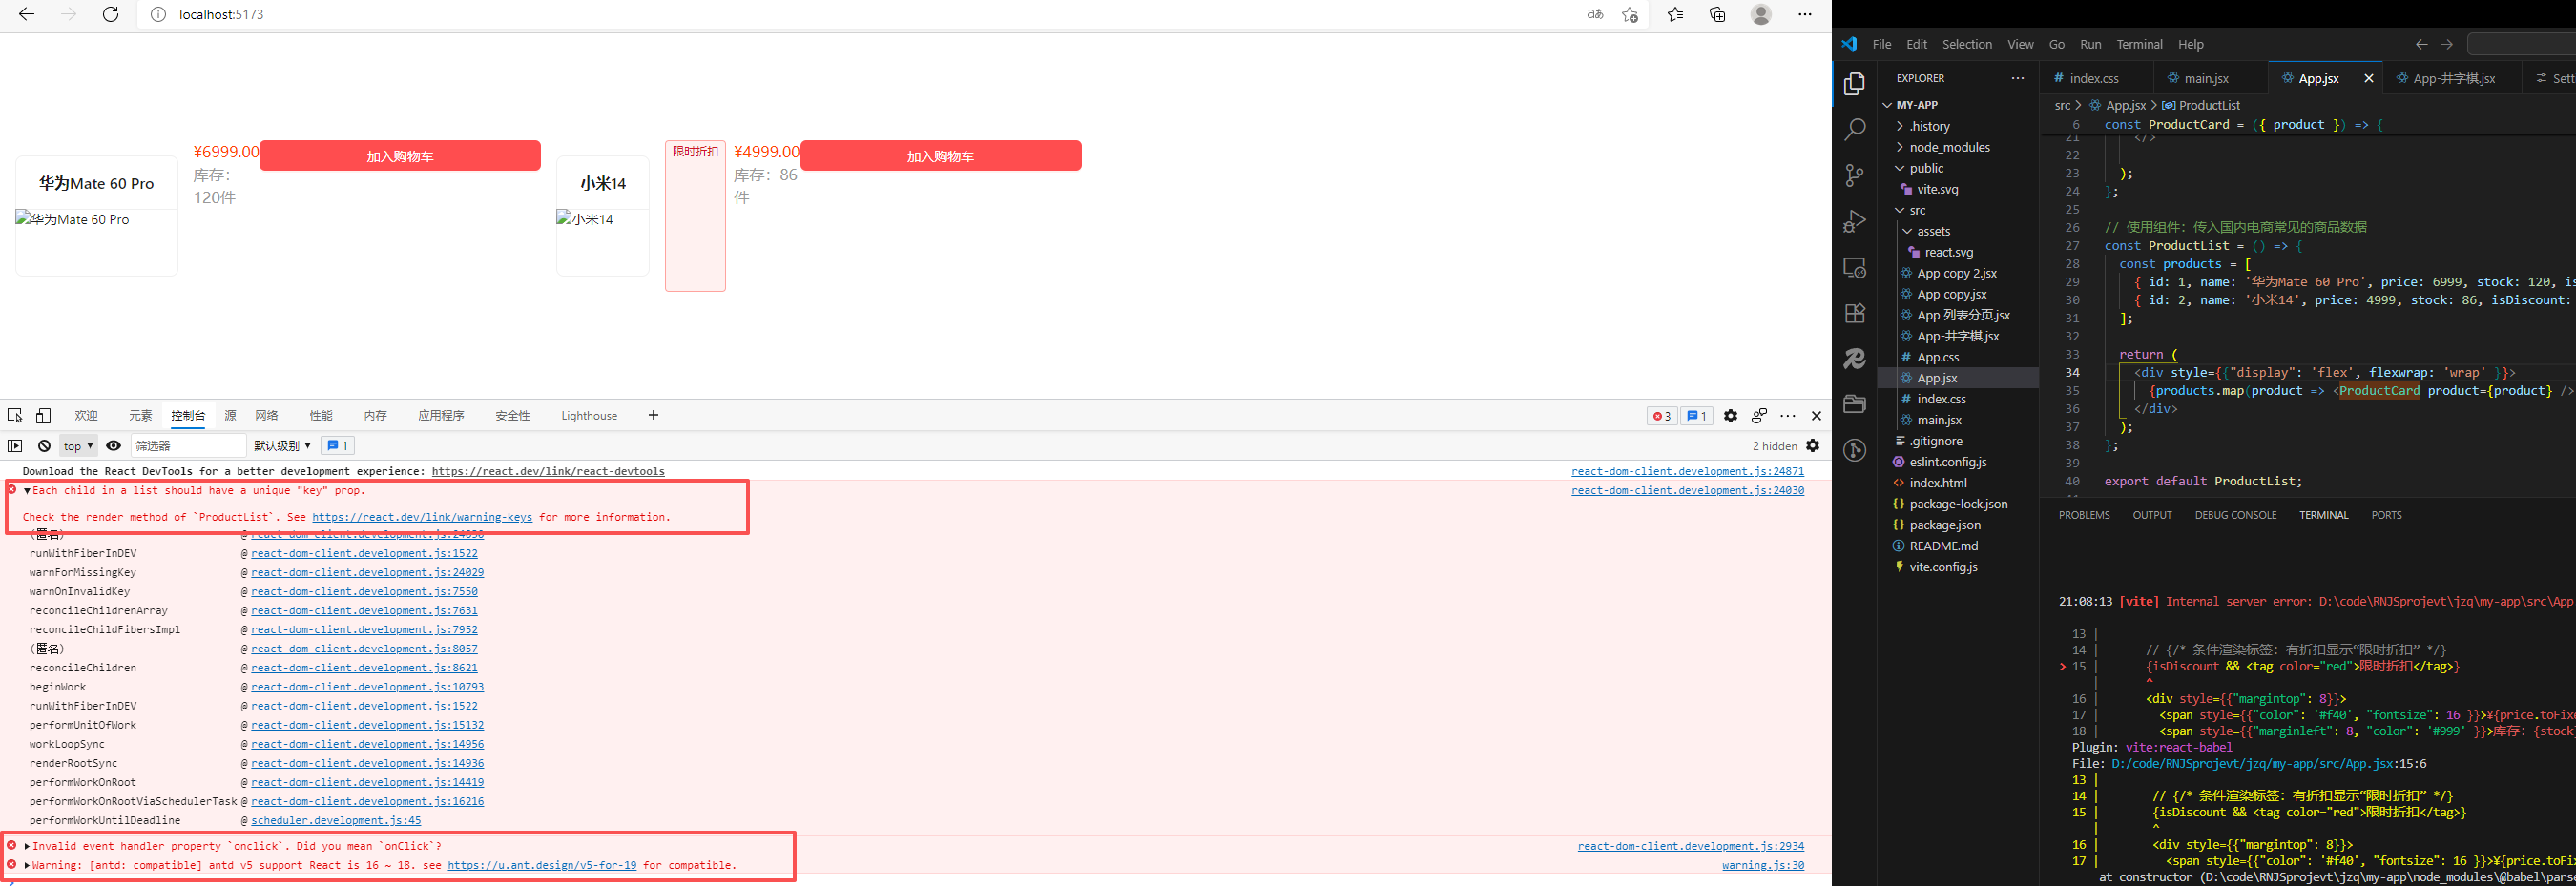Open scheduler.development.js:45 stack link
The image size is (2576, 886).
pos(336,820)
